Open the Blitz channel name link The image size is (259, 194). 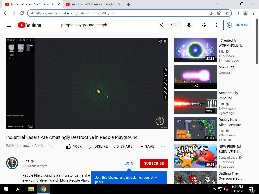(x=26, y=161)
